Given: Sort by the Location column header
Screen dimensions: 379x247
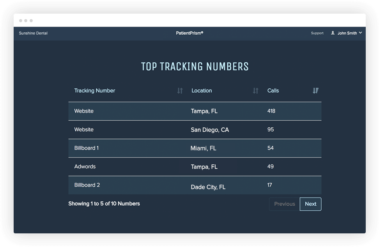Looking at the screenshot, I should [x=202, y=91].
